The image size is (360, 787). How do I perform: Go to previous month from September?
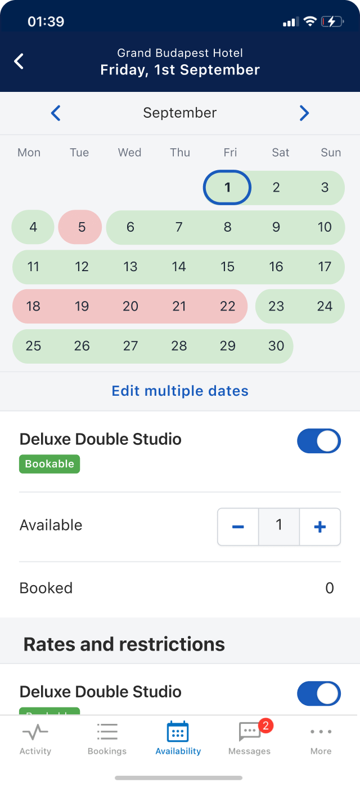coord(56,113)
